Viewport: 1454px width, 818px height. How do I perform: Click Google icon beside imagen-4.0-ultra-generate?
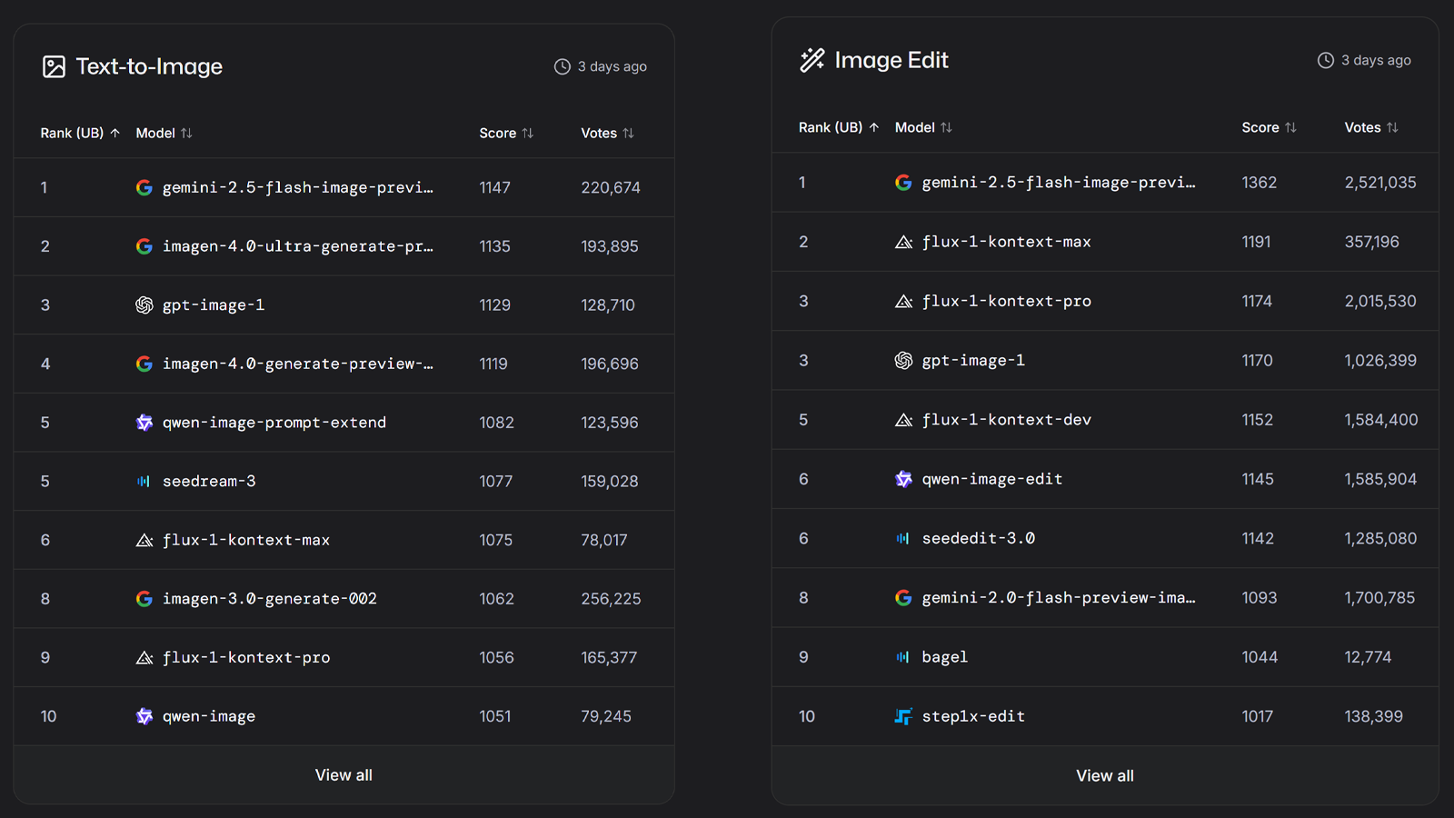point(144,246)
